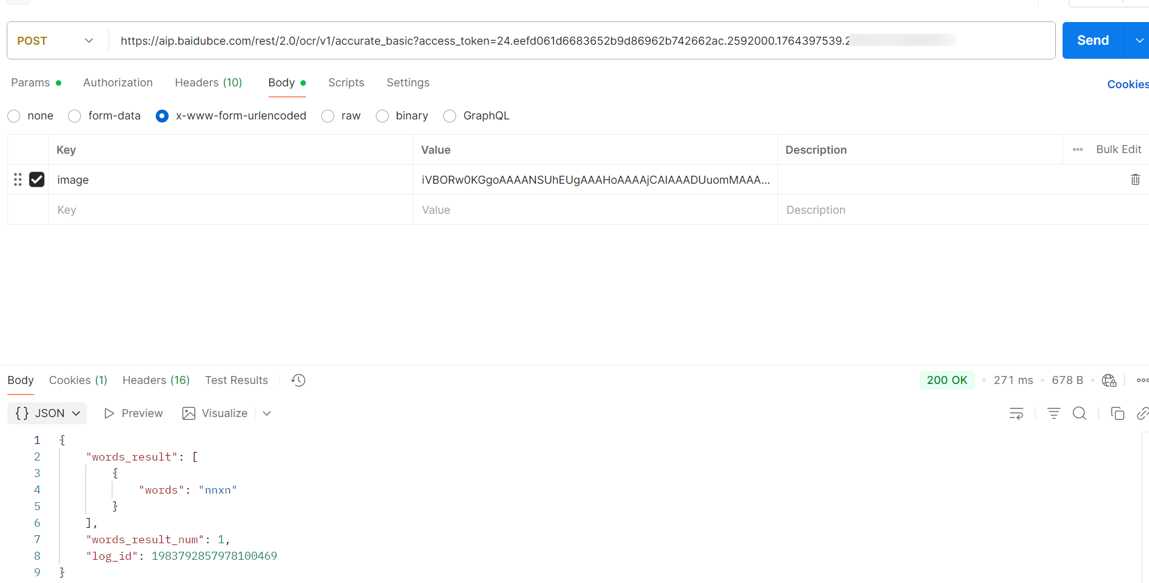The width and height of the screenshot is (1149, 583).
Task: Select the response Body tab
Action: pyautogui.click(x=20, y=380)
